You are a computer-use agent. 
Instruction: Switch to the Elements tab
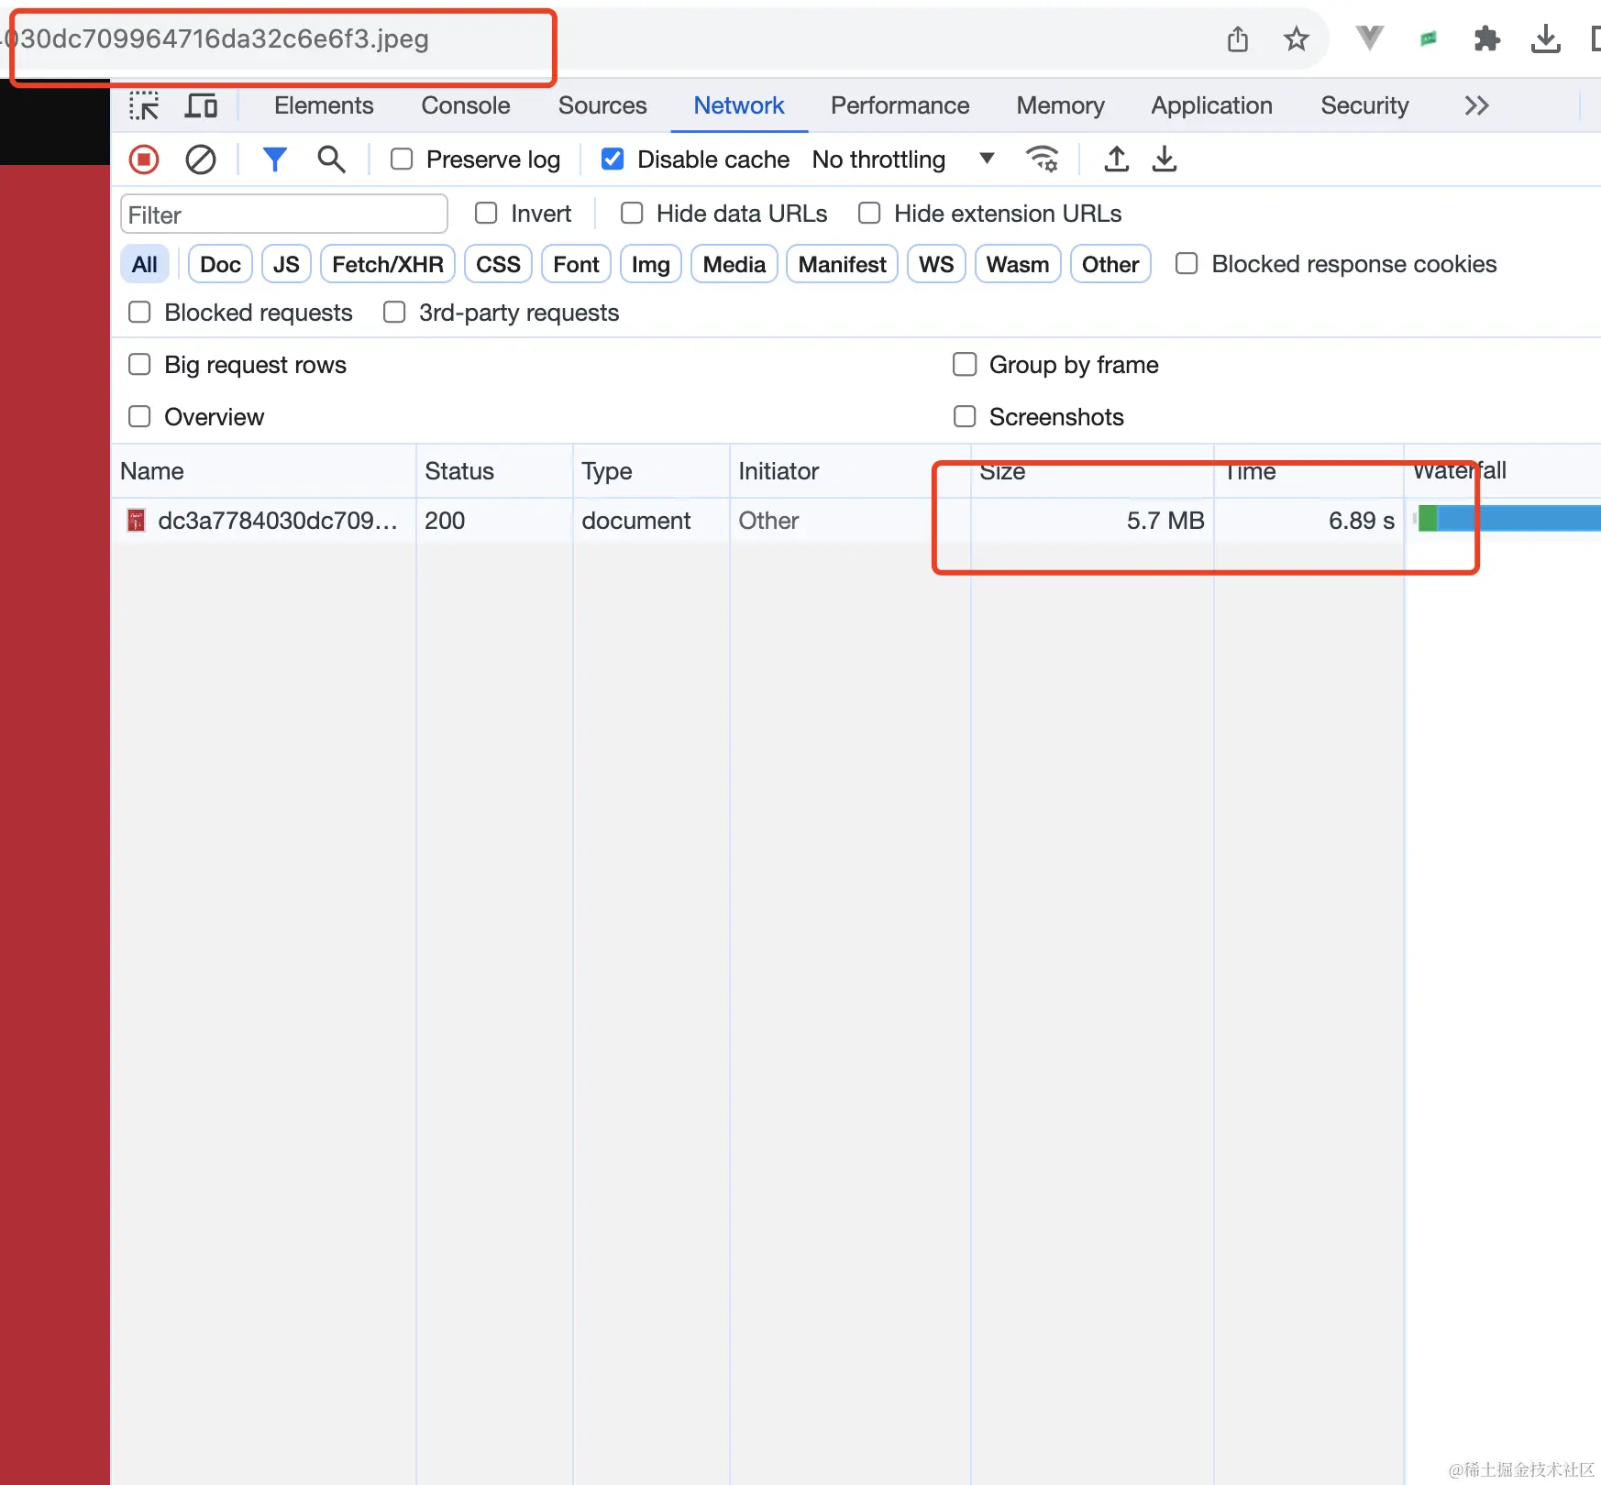324,106
